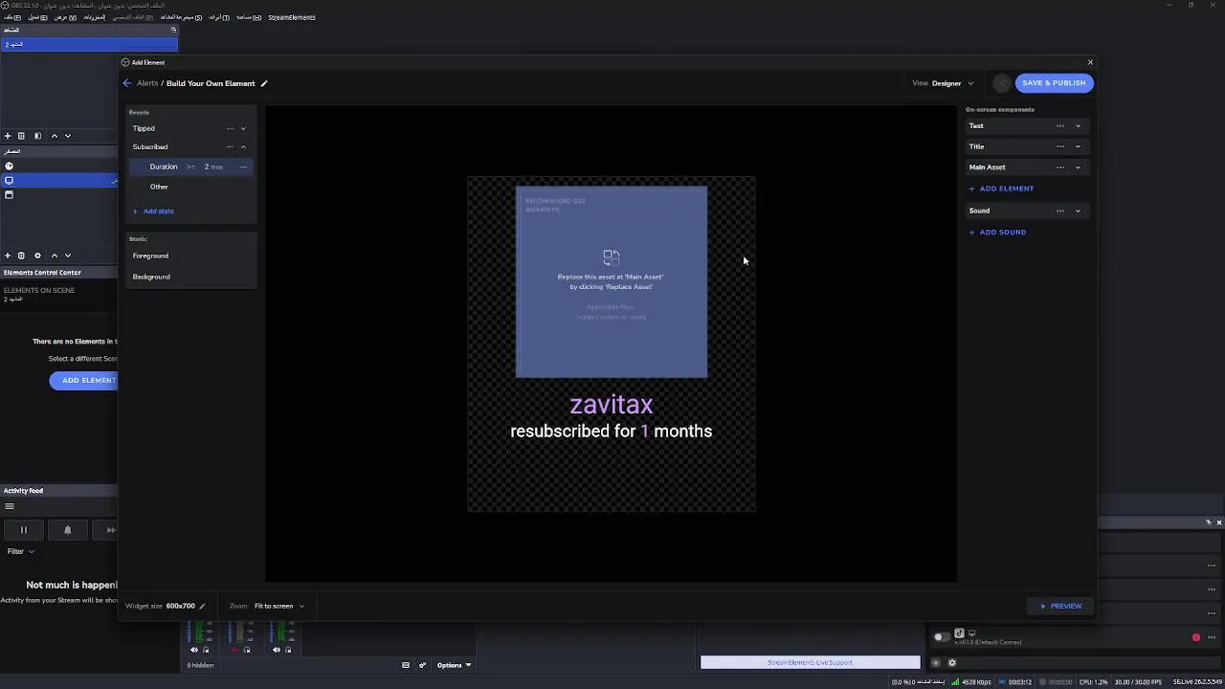Viewport: 1225px width, 689px height.
Task: Pause the Activity feed
Action: [x=24, y=530]
